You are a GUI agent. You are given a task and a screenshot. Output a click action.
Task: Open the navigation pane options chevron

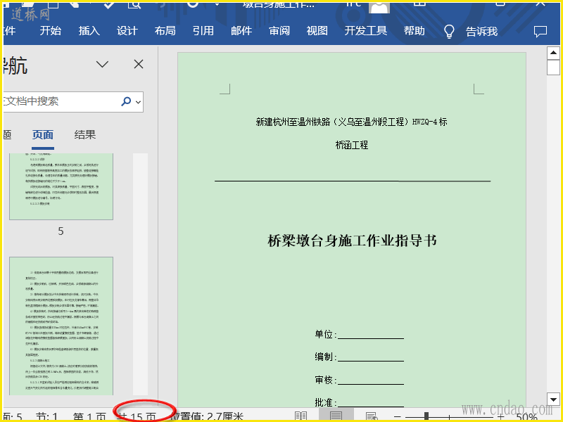[102, 64]
